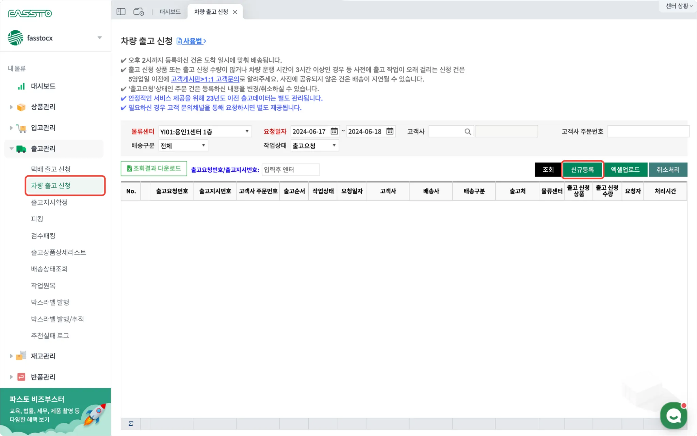Click the 고객사 search magnifier icon
This screenshot has width=697, height=436.
point(468,131)
